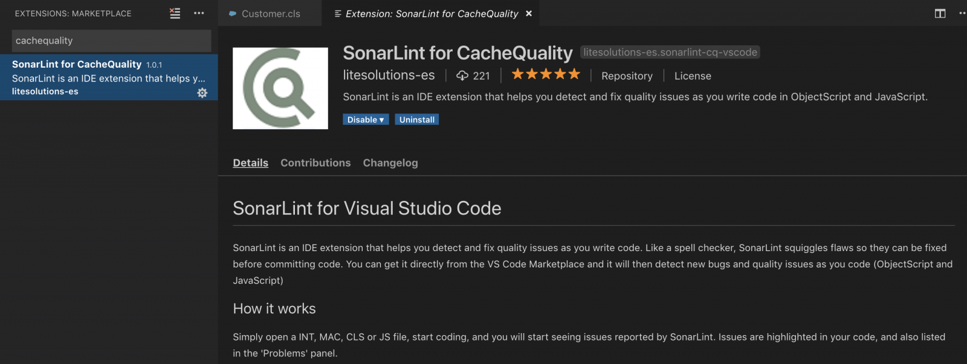The height and width of the screenshot is (364, 967).
Task: Click the split editor icon
Action: [x=940, y=13]
